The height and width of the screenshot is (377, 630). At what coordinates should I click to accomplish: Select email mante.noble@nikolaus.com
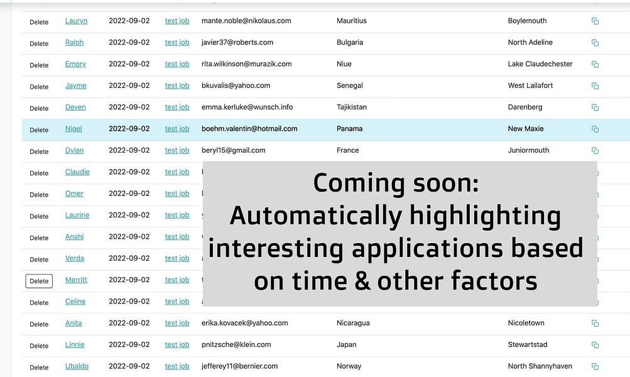pos(246,21)
